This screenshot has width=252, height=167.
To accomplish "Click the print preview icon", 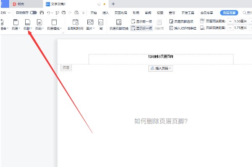I will point(77,13).
